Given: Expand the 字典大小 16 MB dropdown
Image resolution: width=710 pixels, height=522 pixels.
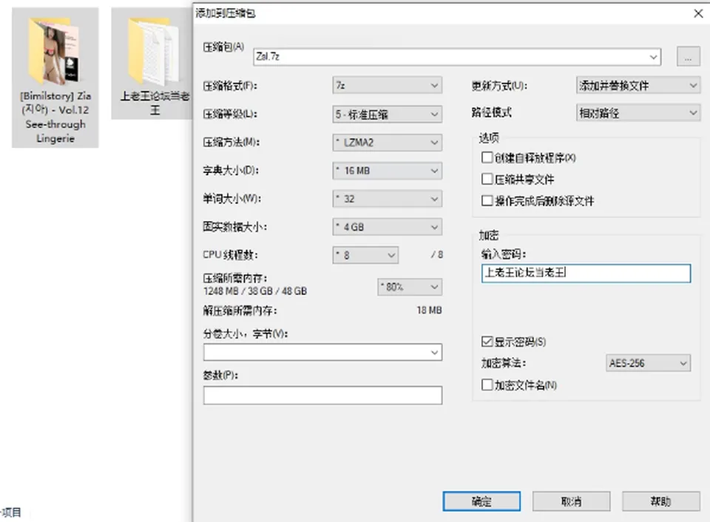Looking at the screenshot, I should point(387,171).
